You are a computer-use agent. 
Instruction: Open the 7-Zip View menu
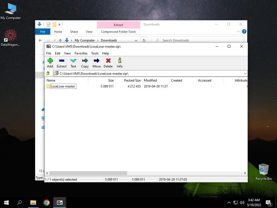click(67, 53)
